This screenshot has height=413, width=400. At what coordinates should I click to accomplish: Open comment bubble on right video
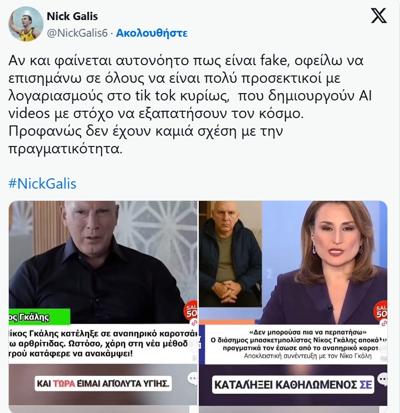382,379
